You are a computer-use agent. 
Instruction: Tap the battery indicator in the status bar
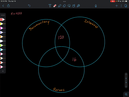(127, 1)
